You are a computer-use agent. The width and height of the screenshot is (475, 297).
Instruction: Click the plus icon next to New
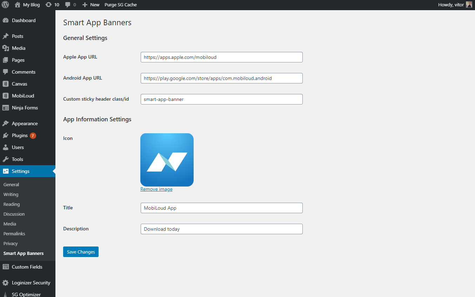(x=85, y=5)
